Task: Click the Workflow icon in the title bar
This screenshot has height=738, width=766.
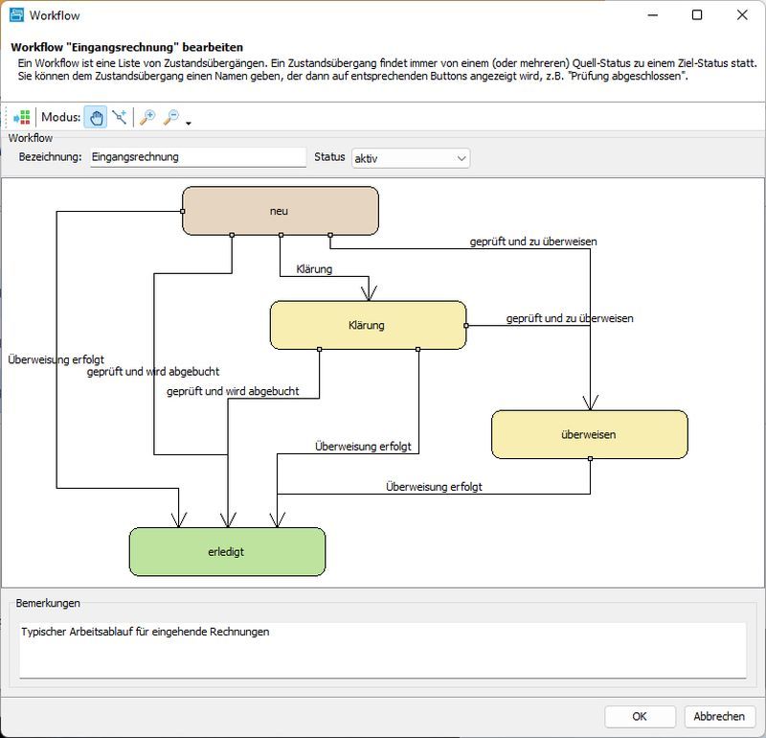Action: [15, 15]
